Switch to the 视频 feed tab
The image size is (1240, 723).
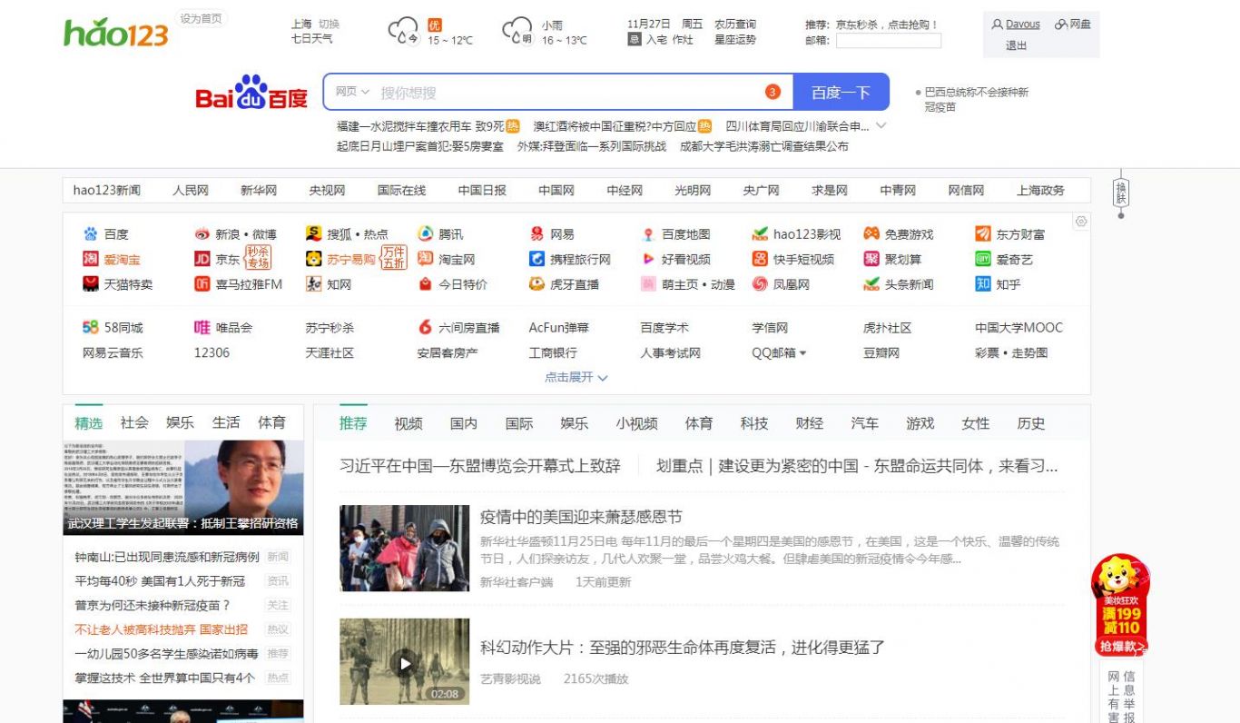click(x=408, y=423)
